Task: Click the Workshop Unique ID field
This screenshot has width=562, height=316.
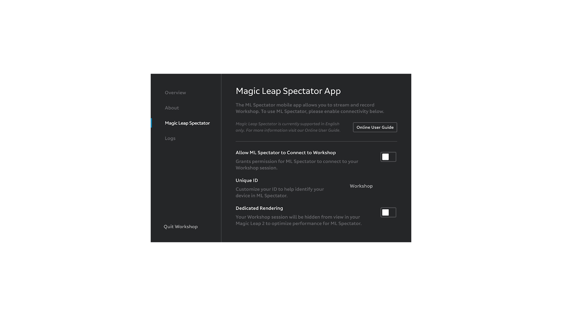Action: point(361,186)
